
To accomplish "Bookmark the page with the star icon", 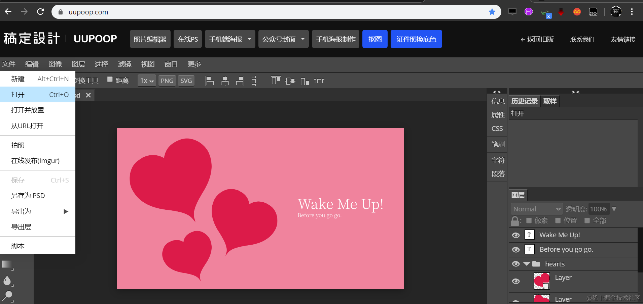I will [492, 12].
